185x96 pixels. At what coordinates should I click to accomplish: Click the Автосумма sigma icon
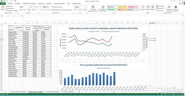click(x=157, y=6)
